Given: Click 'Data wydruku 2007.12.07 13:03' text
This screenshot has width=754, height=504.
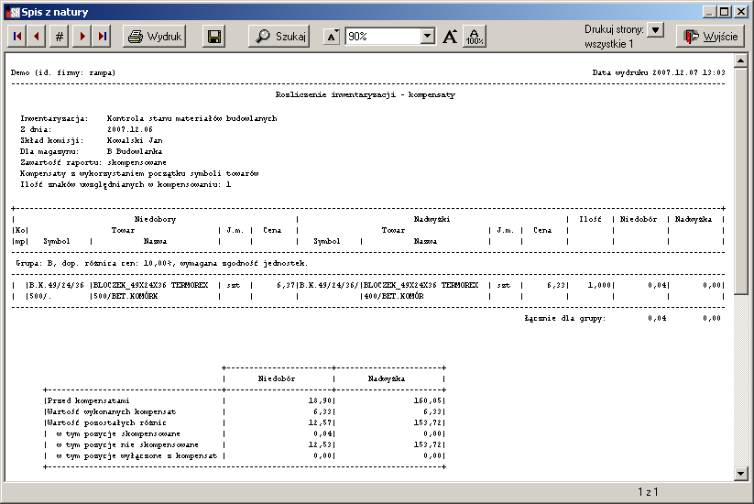Looking at the screenshot, I should 659,72.
